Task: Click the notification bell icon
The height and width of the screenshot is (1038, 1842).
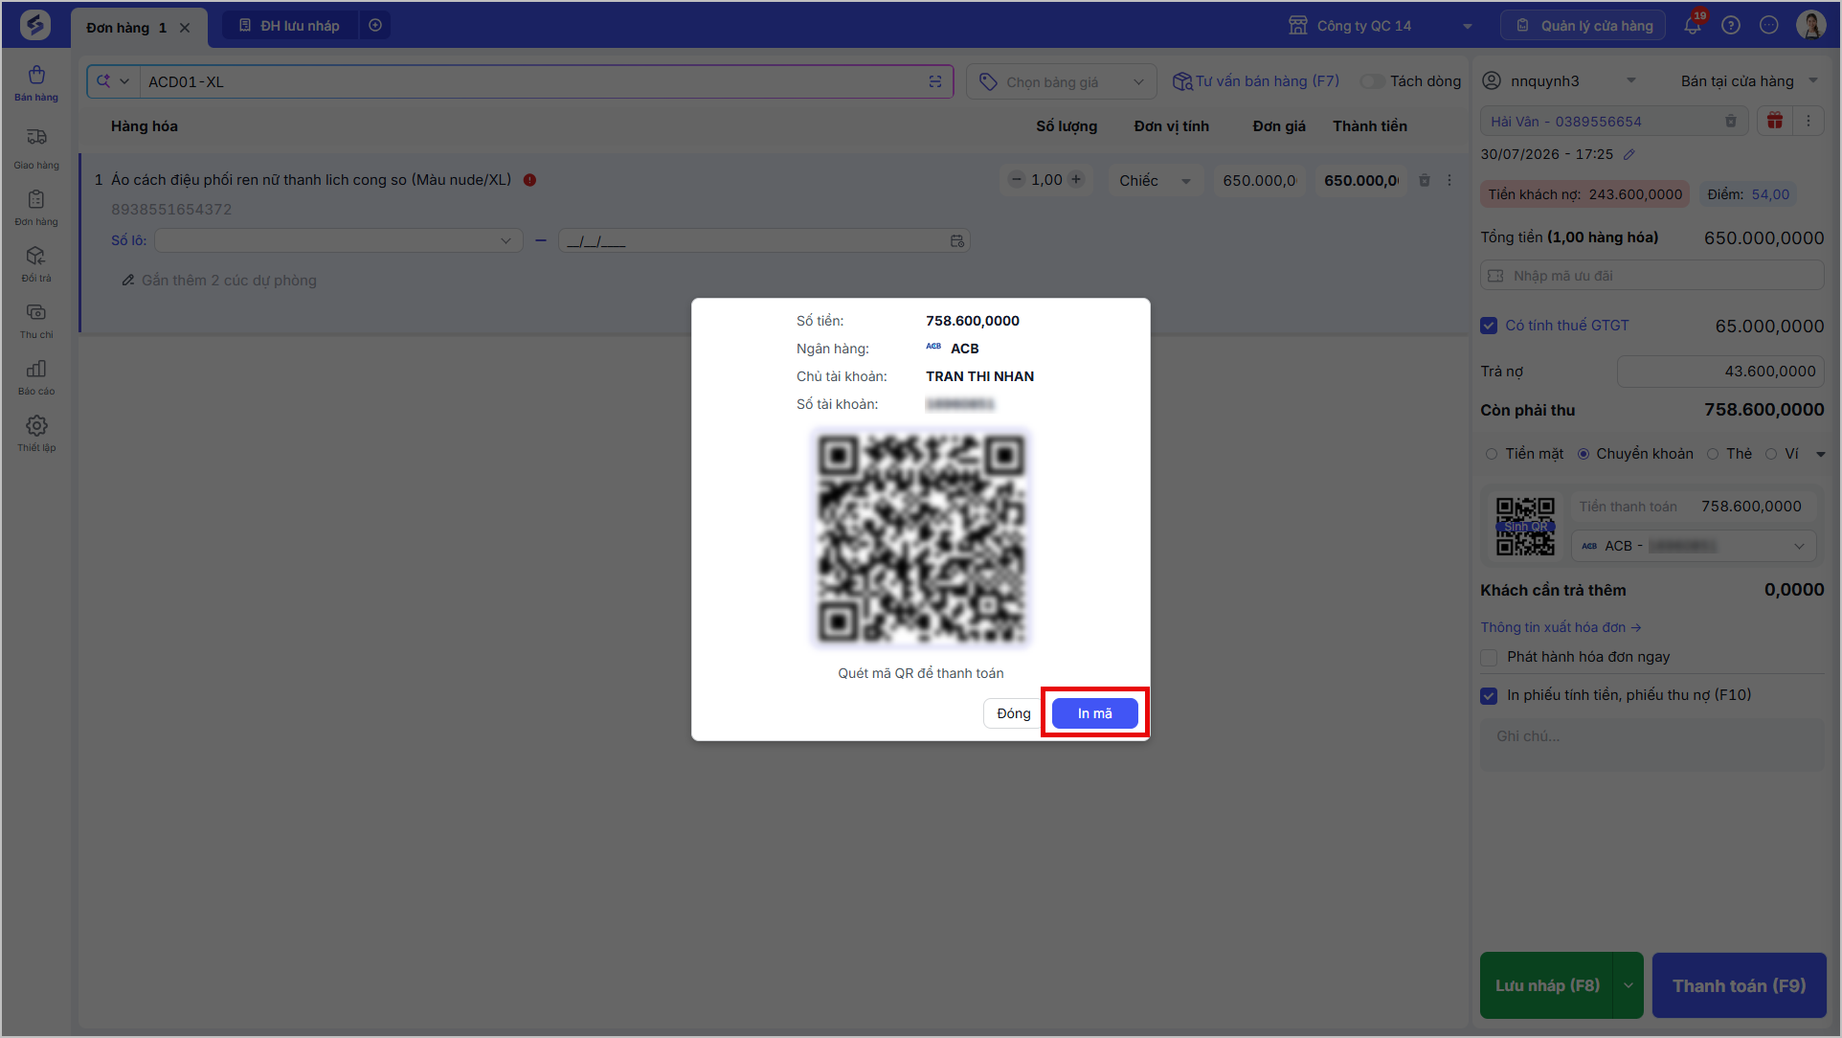Action: point(1693,26)
